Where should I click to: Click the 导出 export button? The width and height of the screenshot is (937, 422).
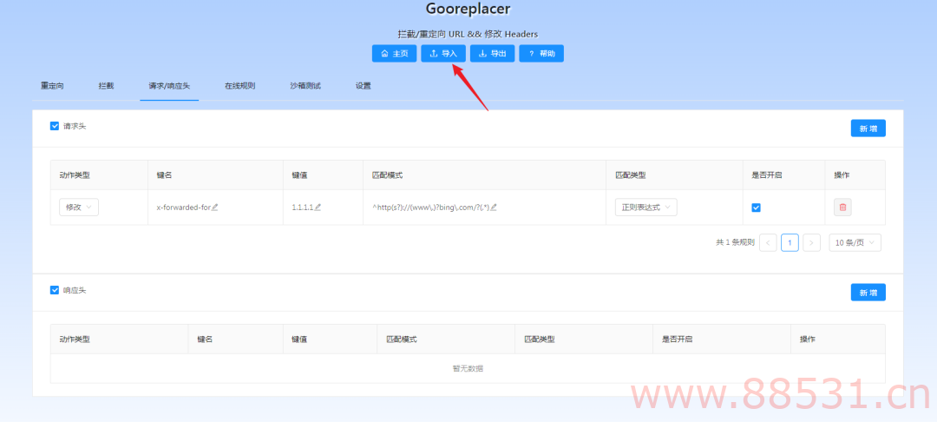493,53
